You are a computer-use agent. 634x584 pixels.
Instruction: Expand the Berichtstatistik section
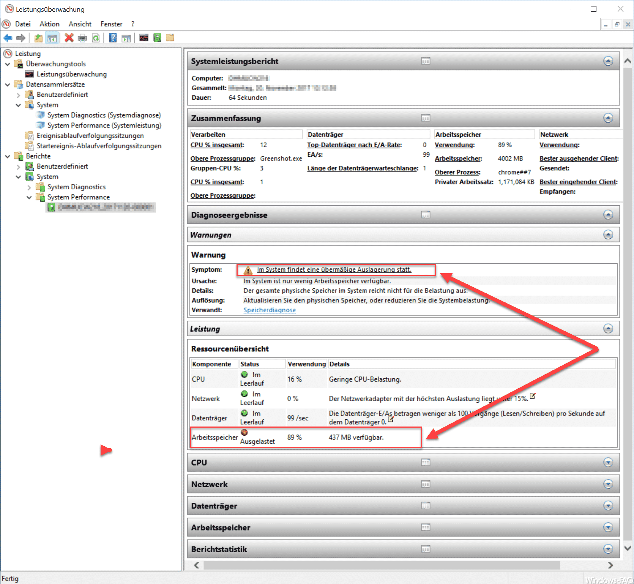coord(608,549)
